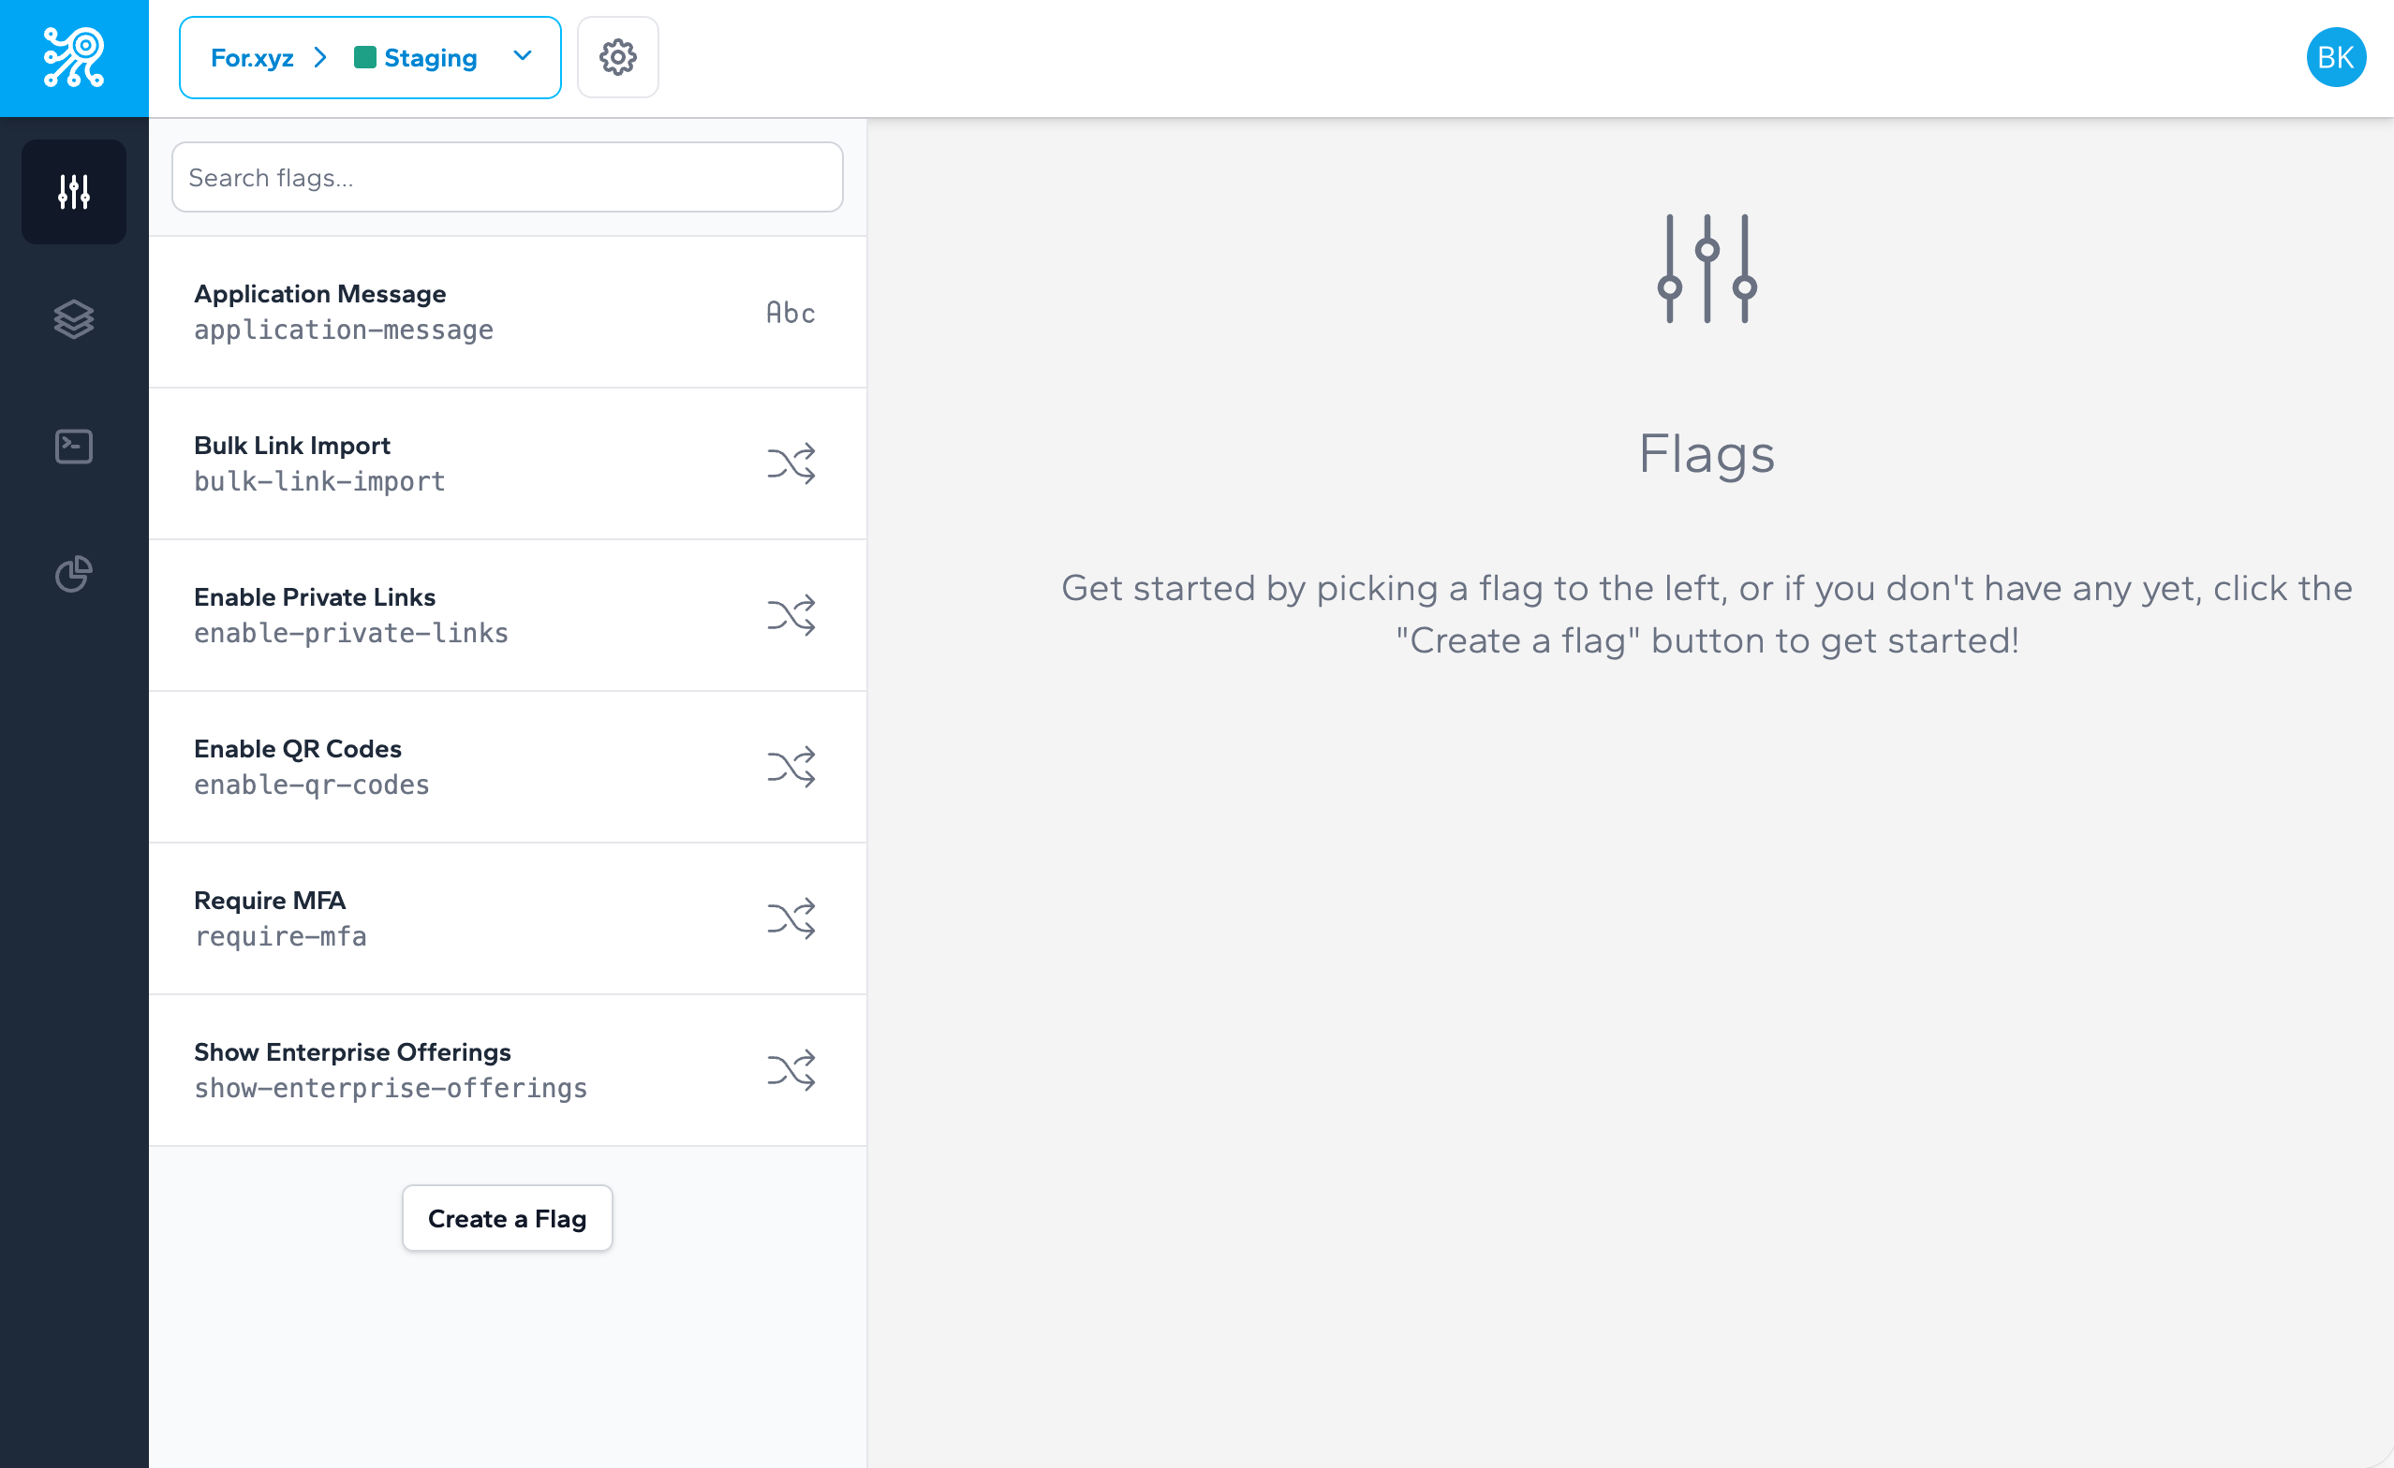Image resolution: width=2394 pixels, height=1468 pixels.
Task: Select the Flags panel icon in sidebar
Action: (x=73, y=191)
